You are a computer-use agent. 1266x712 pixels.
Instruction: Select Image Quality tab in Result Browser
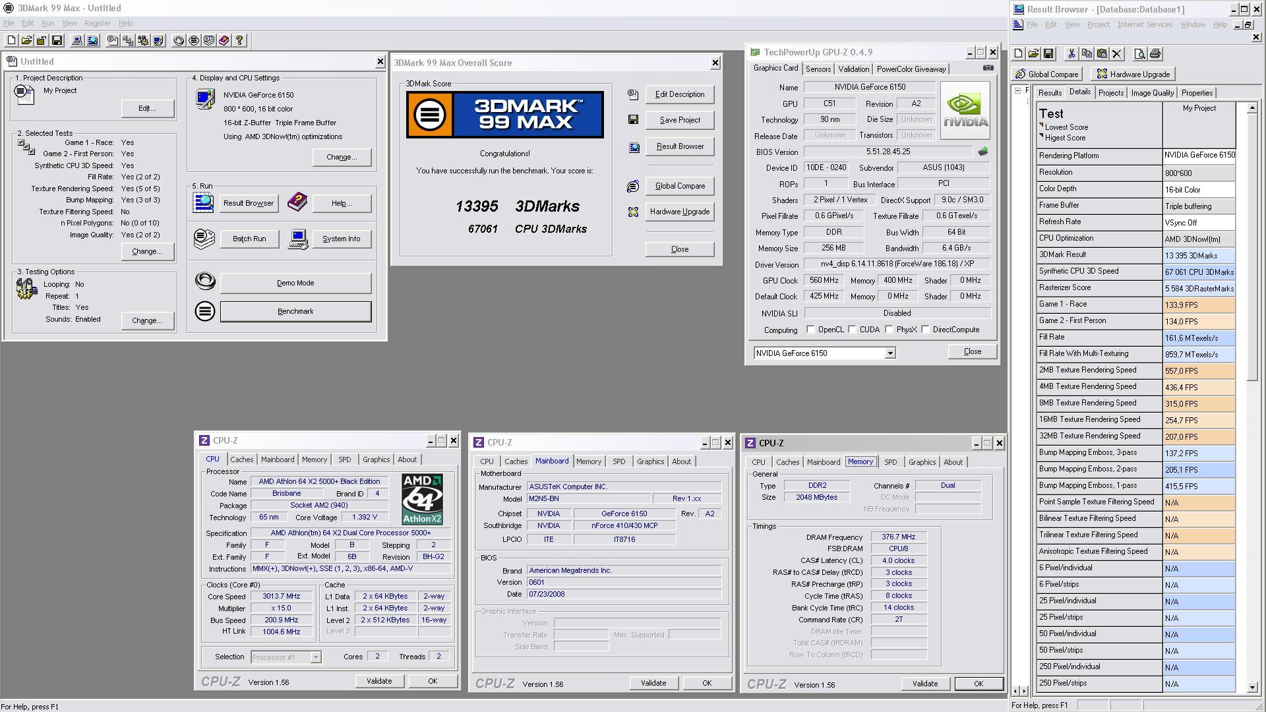coord(1152,93)
